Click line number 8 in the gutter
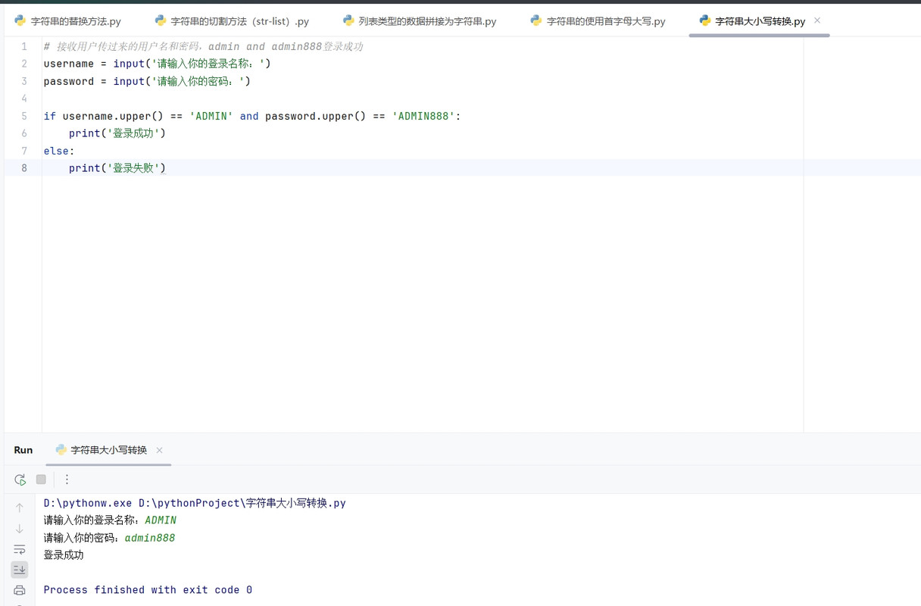This screenshot has width=921, height=606. point(24,168)
